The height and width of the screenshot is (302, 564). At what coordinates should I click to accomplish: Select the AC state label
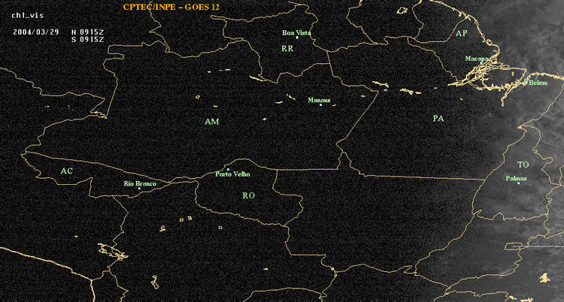pos(66,171)
